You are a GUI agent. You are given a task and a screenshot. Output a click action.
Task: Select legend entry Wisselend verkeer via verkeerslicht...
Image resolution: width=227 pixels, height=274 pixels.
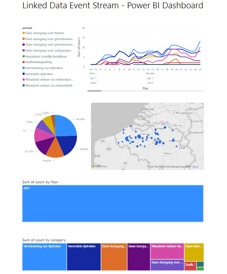(48, 86)
